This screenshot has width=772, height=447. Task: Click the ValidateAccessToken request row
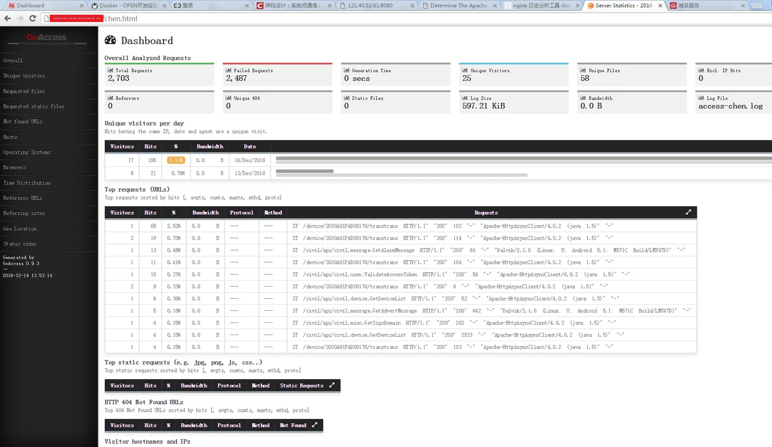pyautogui.click(x=400, y=274)
